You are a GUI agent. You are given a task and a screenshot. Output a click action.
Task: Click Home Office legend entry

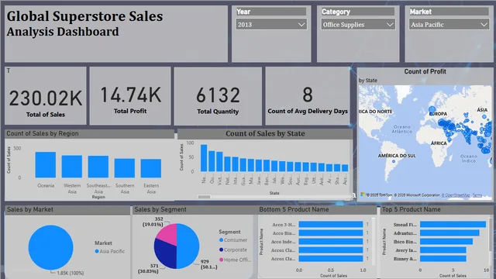tap(235, 260)
